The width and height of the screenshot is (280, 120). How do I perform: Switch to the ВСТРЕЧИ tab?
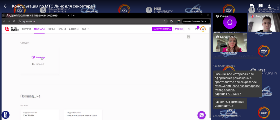(x=27, y=29)
